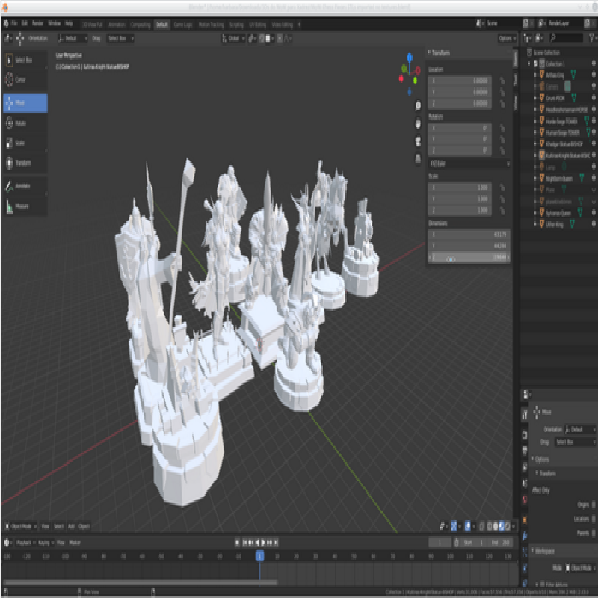Enable the Locations affect-only checkbox
Viewport: 598px width, 598px height.
coord(594,519)
